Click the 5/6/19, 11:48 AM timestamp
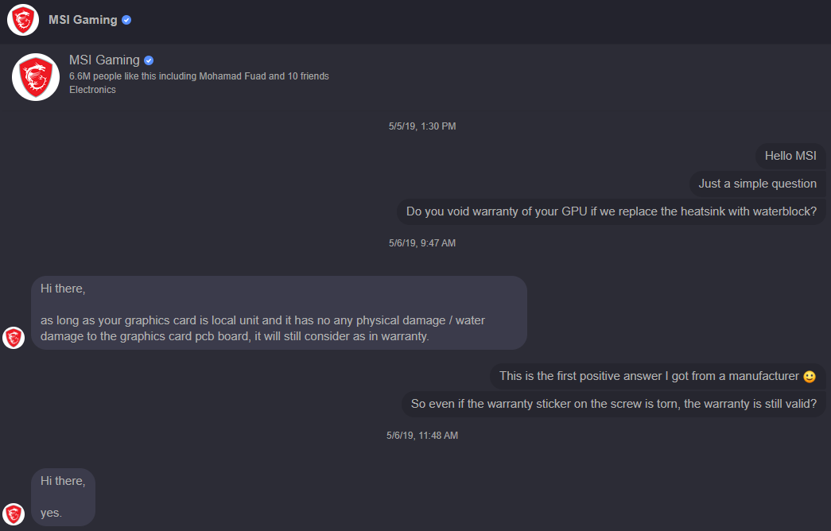This screenshot has width=831, height=531. [x=422, y=436]
